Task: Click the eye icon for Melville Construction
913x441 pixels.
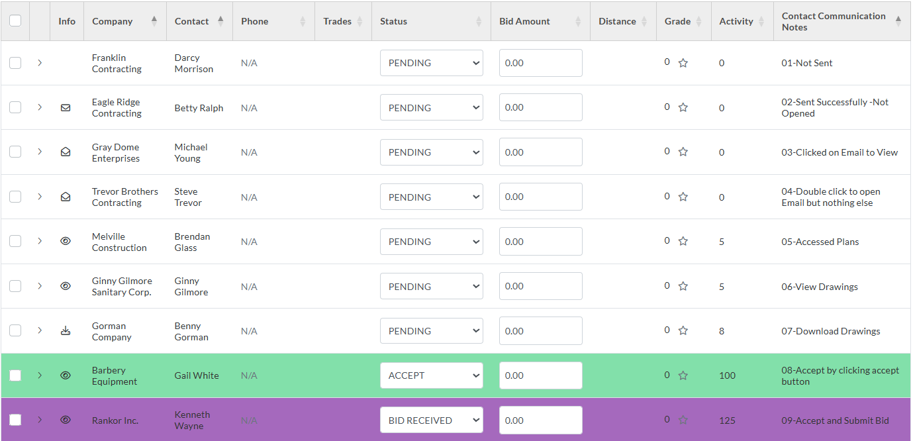Action: click(66, 242)
